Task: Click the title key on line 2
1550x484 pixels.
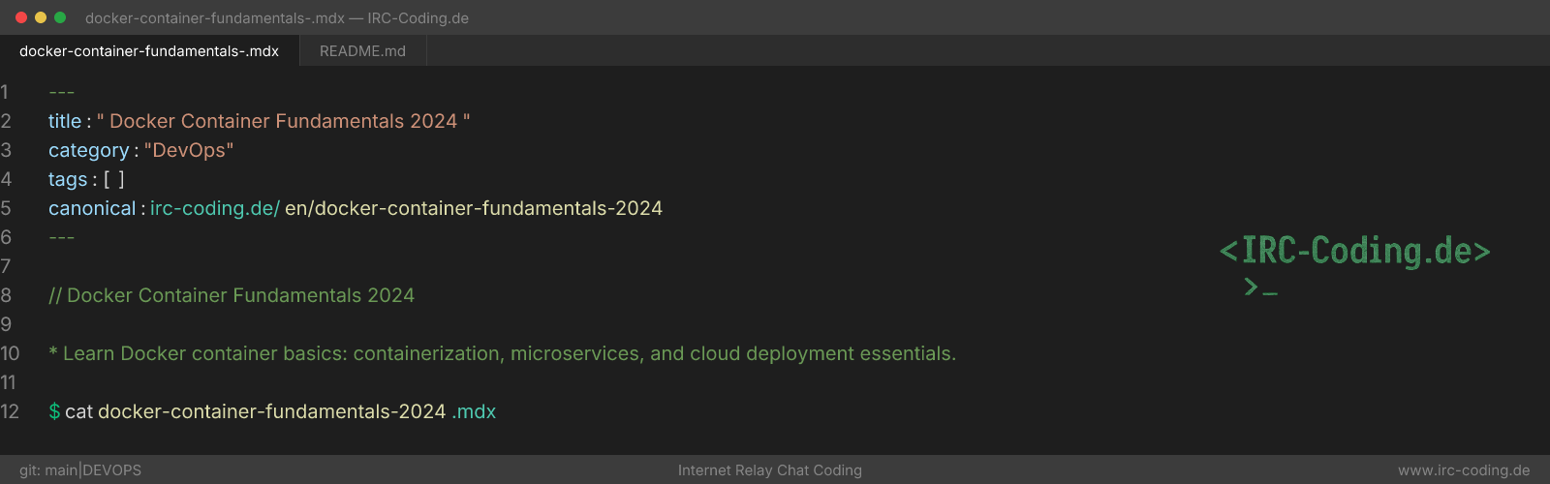Action: tap(65, 121)
